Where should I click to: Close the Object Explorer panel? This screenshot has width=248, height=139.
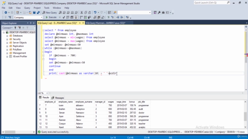[34, 23]
